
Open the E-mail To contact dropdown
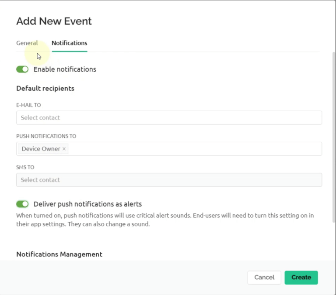169,118
